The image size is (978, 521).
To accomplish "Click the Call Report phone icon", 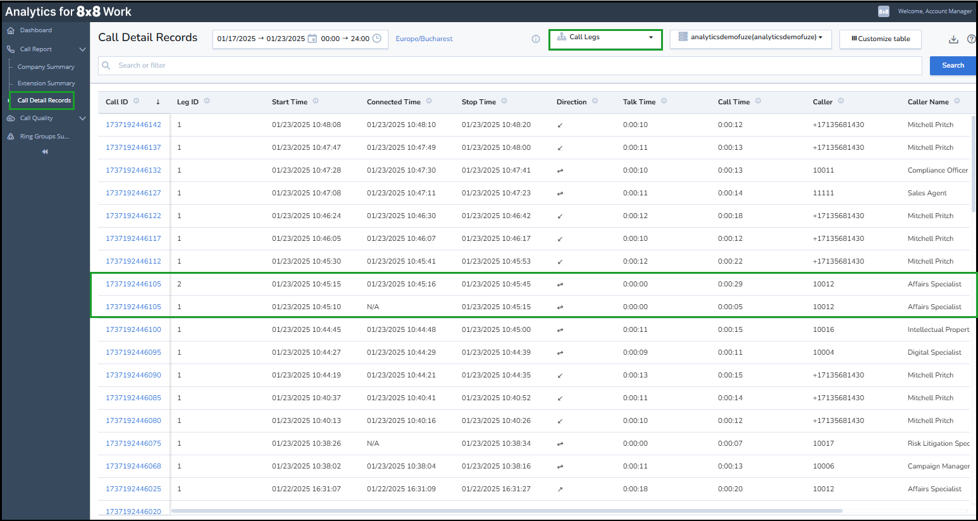I will (x=10, y=49).
